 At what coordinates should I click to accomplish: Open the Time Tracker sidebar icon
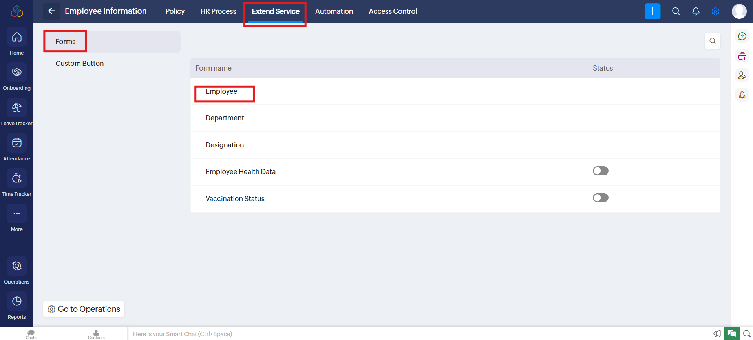tap(16, 178)
